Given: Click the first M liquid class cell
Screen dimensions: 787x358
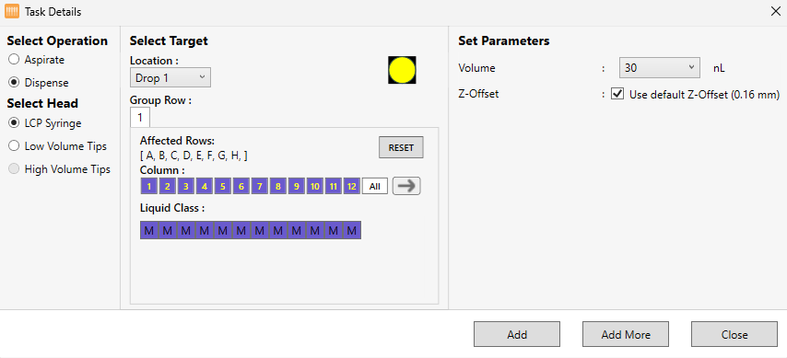Looking at the screenshot, I should [x=149, y=230].
